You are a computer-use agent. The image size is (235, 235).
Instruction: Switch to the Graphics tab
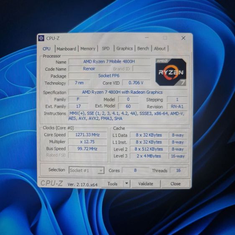[125, 49]
